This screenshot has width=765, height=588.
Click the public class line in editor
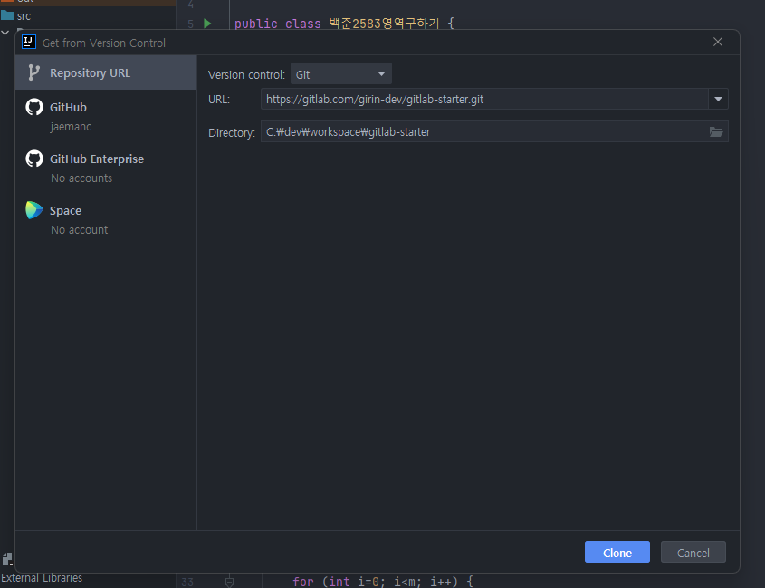pyautogui.click(x=344, y=24)
